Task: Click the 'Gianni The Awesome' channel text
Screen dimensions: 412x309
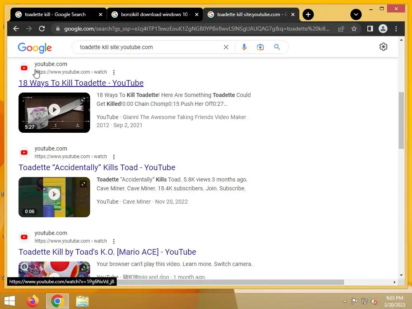Action: click(184, 117)
